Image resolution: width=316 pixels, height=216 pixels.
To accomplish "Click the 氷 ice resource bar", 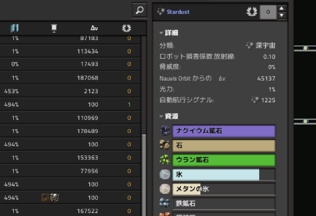I will [223, 174].
